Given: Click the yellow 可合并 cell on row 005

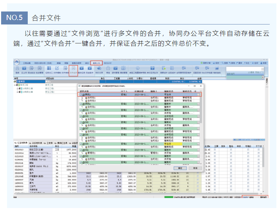Looking at the screenshot, I should (x=173, y=144).
